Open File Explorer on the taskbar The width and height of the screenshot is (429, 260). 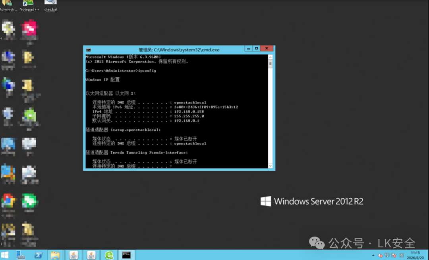click(x=55, y=255)
